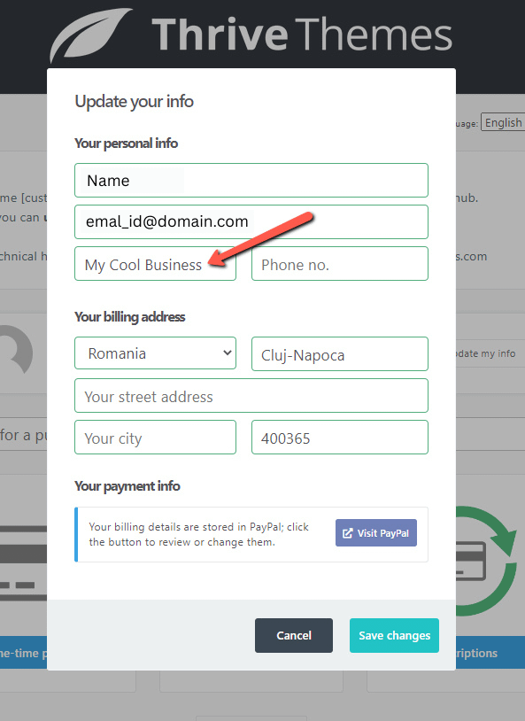Click the Thrive Themes leaf logo
Image resolution: width=525 pixels, height=721 pixels.
(90, 35)
